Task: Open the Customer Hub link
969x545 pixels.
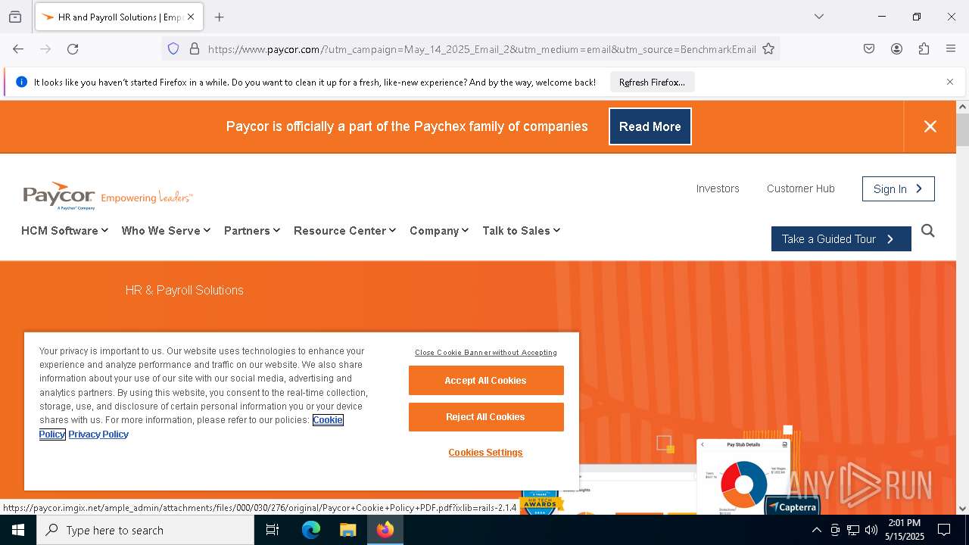Action: pyautogui.click(x=801, y=188)
